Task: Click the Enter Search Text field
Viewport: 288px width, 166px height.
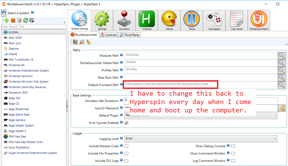Action: (31, 27)
